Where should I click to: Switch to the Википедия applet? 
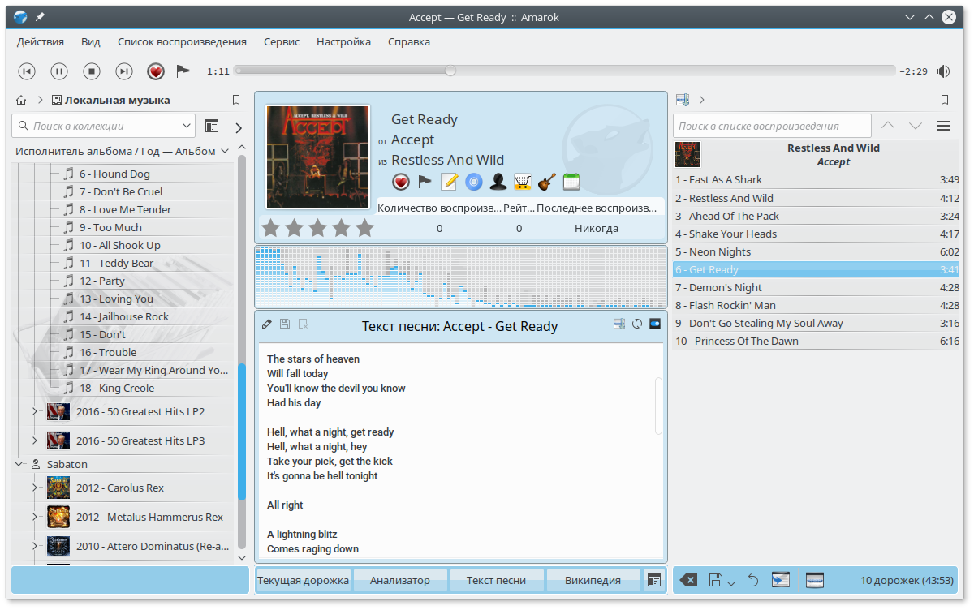click(x=593, y=580)
